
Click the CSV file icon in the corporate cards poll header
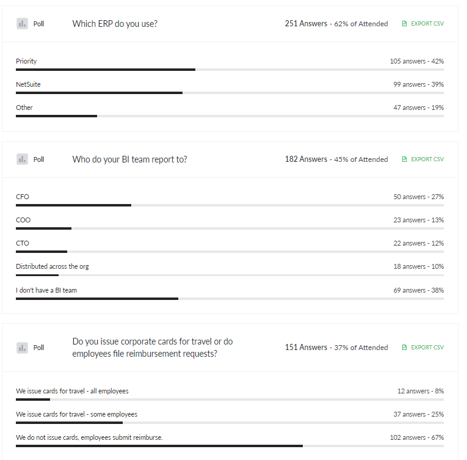tap(404, 348)
